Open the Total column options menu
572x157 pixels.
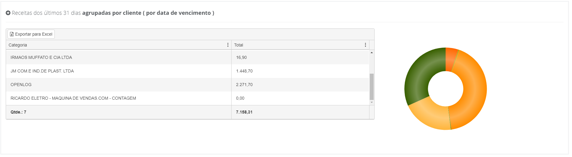[365, 45]
